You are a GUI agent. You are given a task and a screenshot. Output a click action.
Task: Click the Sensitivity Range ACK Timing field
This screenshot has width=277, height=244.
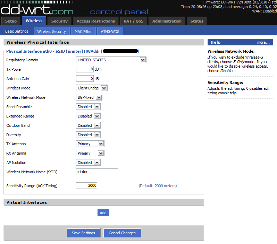coord(86,186)
